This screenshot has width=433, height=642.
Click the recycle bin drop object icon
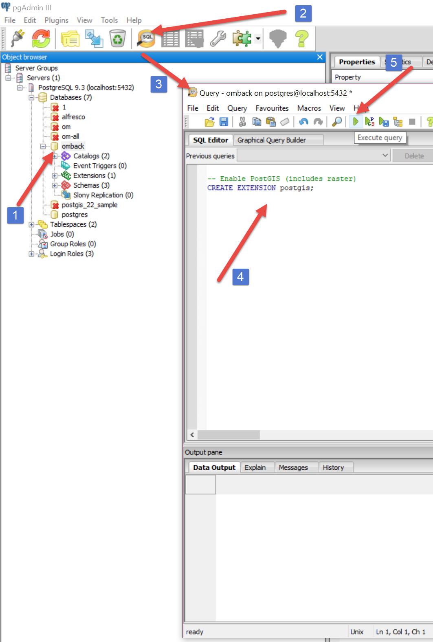[x=117, y=39]
